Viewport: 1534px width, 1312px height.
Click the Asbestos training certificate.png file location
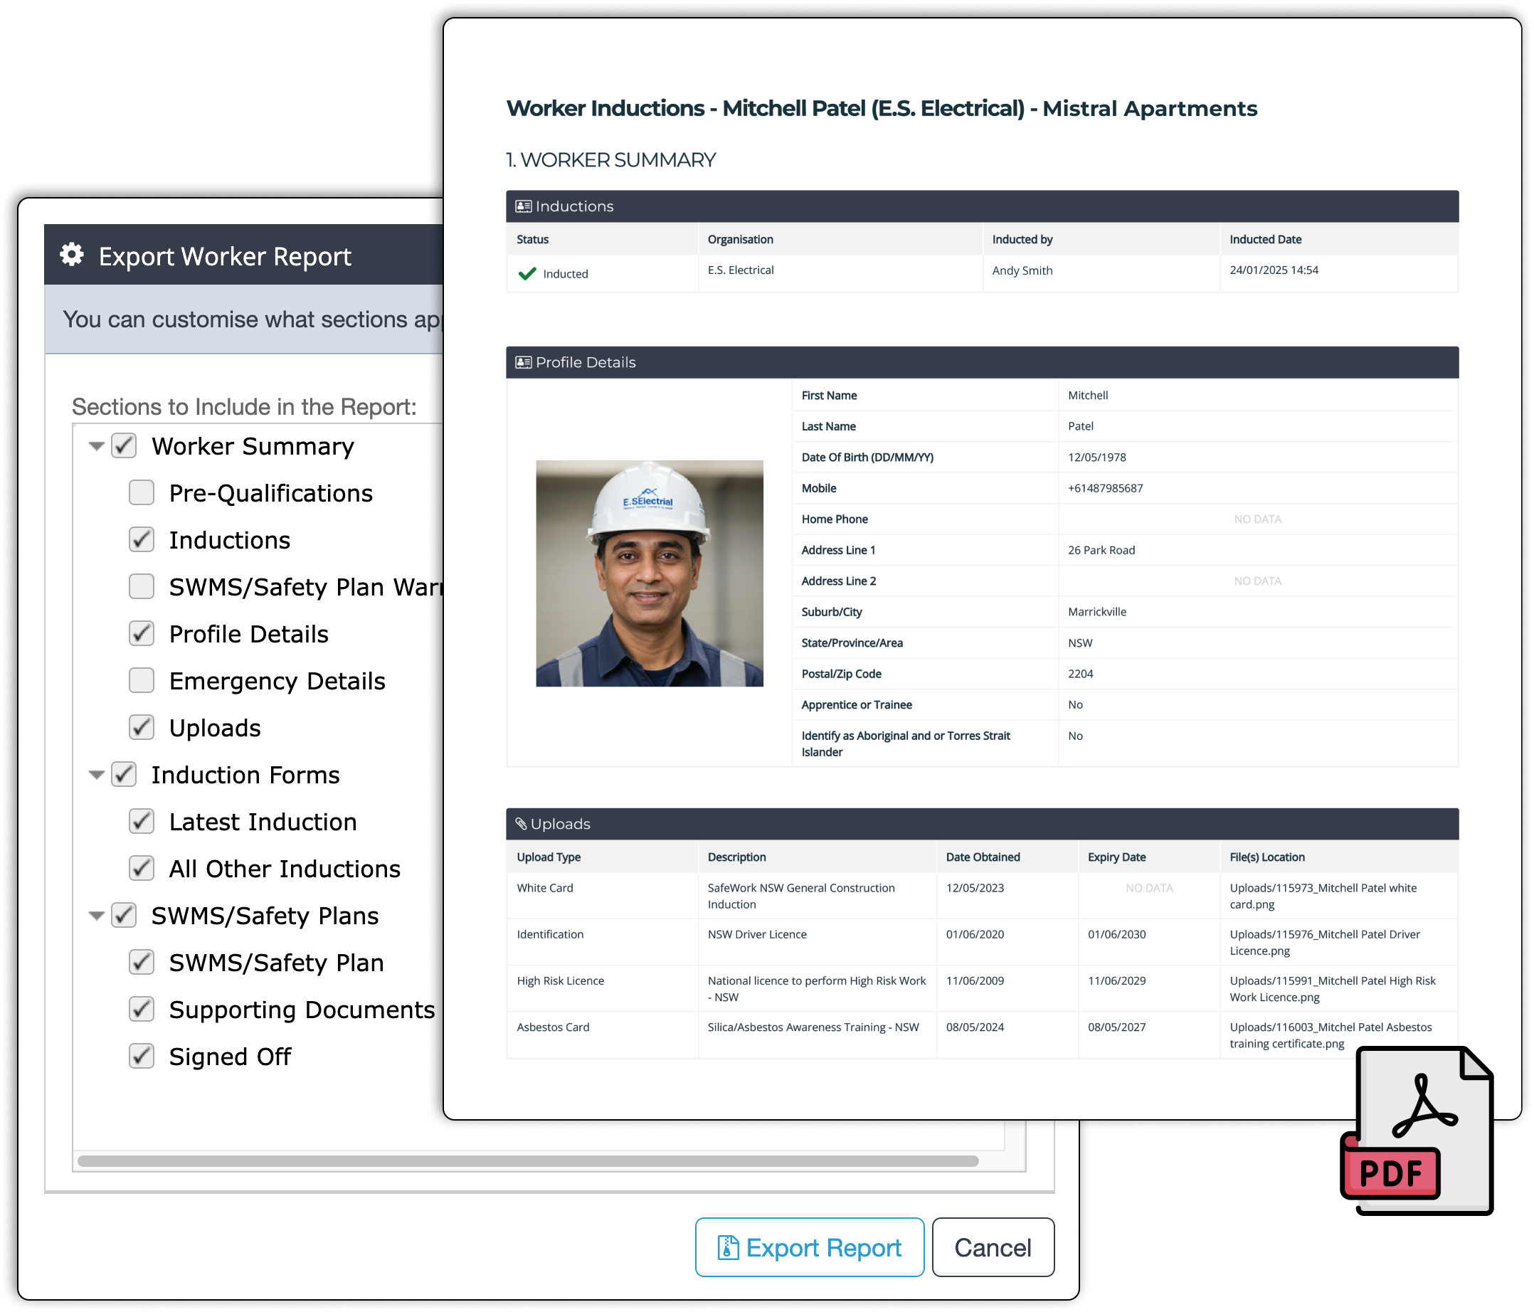pyautogui.click(x=1331, y=1036)
